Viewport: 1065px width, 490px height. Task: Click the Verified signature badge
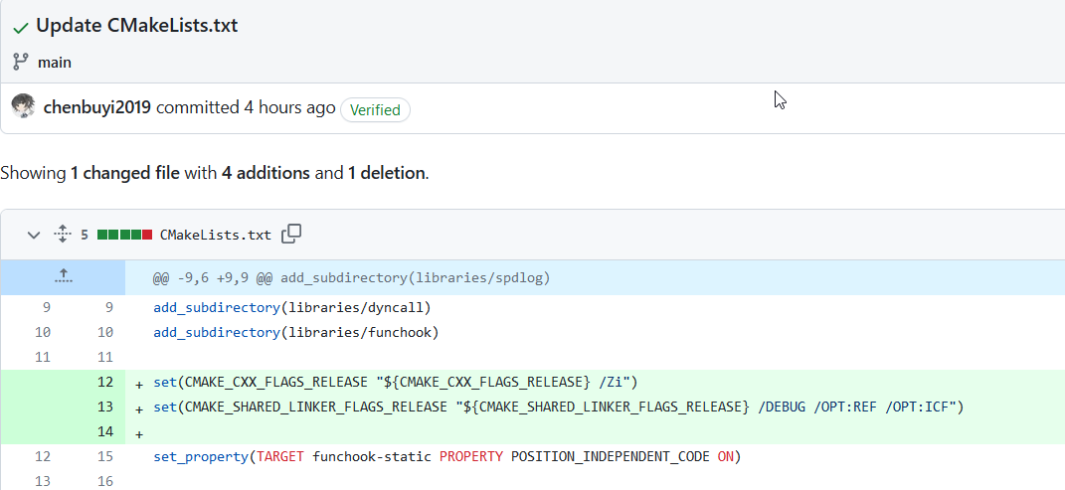tap(375, 110)
